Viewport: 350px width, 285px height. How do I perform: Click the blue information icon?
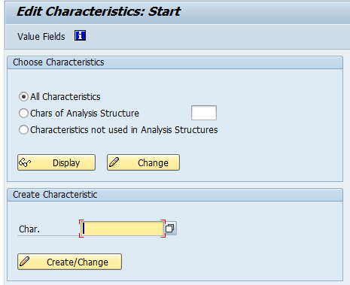tap(80, 35)
